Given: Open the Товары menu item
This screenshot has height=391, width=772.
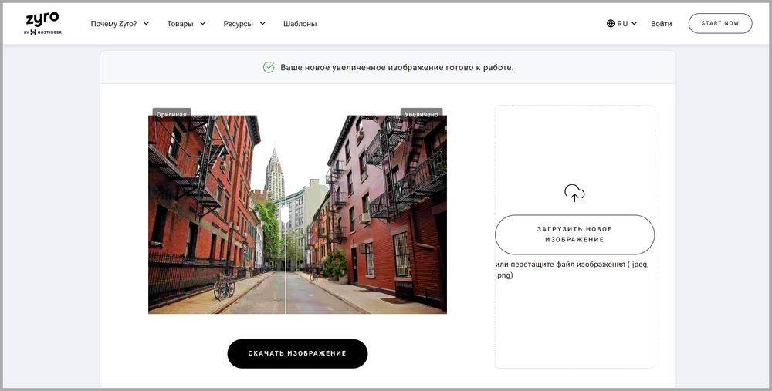Looking at the screenshot, I should pyautogui.click(x=180, y=24).
